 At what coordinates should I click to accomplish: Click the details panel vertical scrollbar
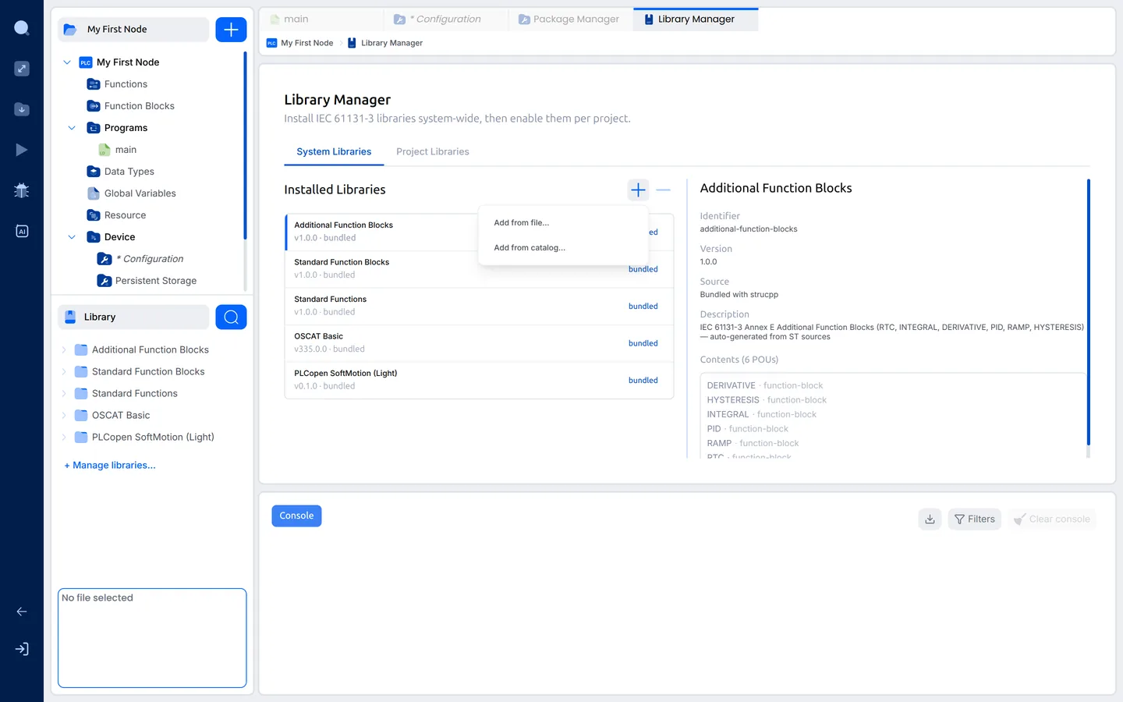tap(1088, 312)
